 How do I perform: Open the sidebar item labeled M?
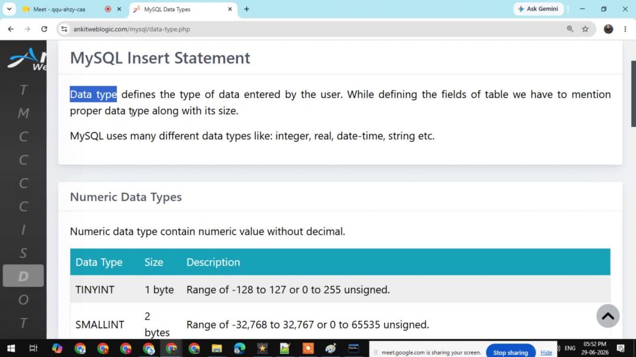tap(23, 113)
